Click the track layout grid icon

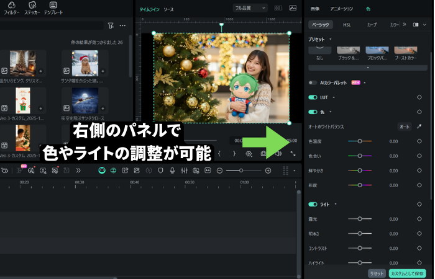click(285, 170)
